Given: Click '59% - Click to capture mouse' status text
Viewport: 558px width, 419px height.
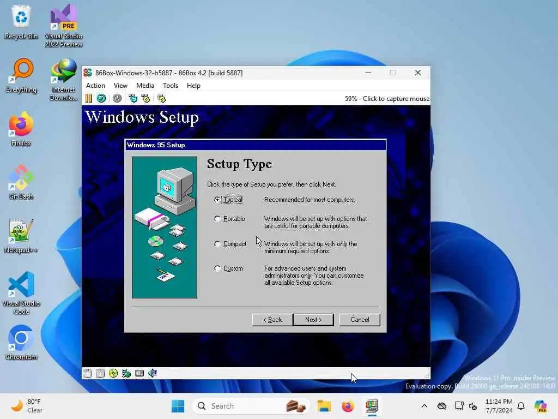Looking at the screenshot, I should [387, 99].
